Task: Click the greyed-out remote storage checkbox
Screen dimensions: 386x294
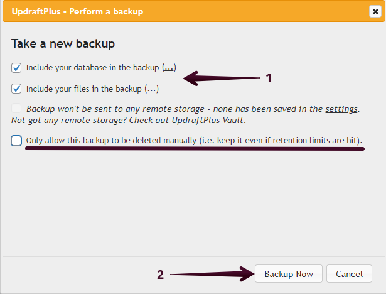Action: 16,109
